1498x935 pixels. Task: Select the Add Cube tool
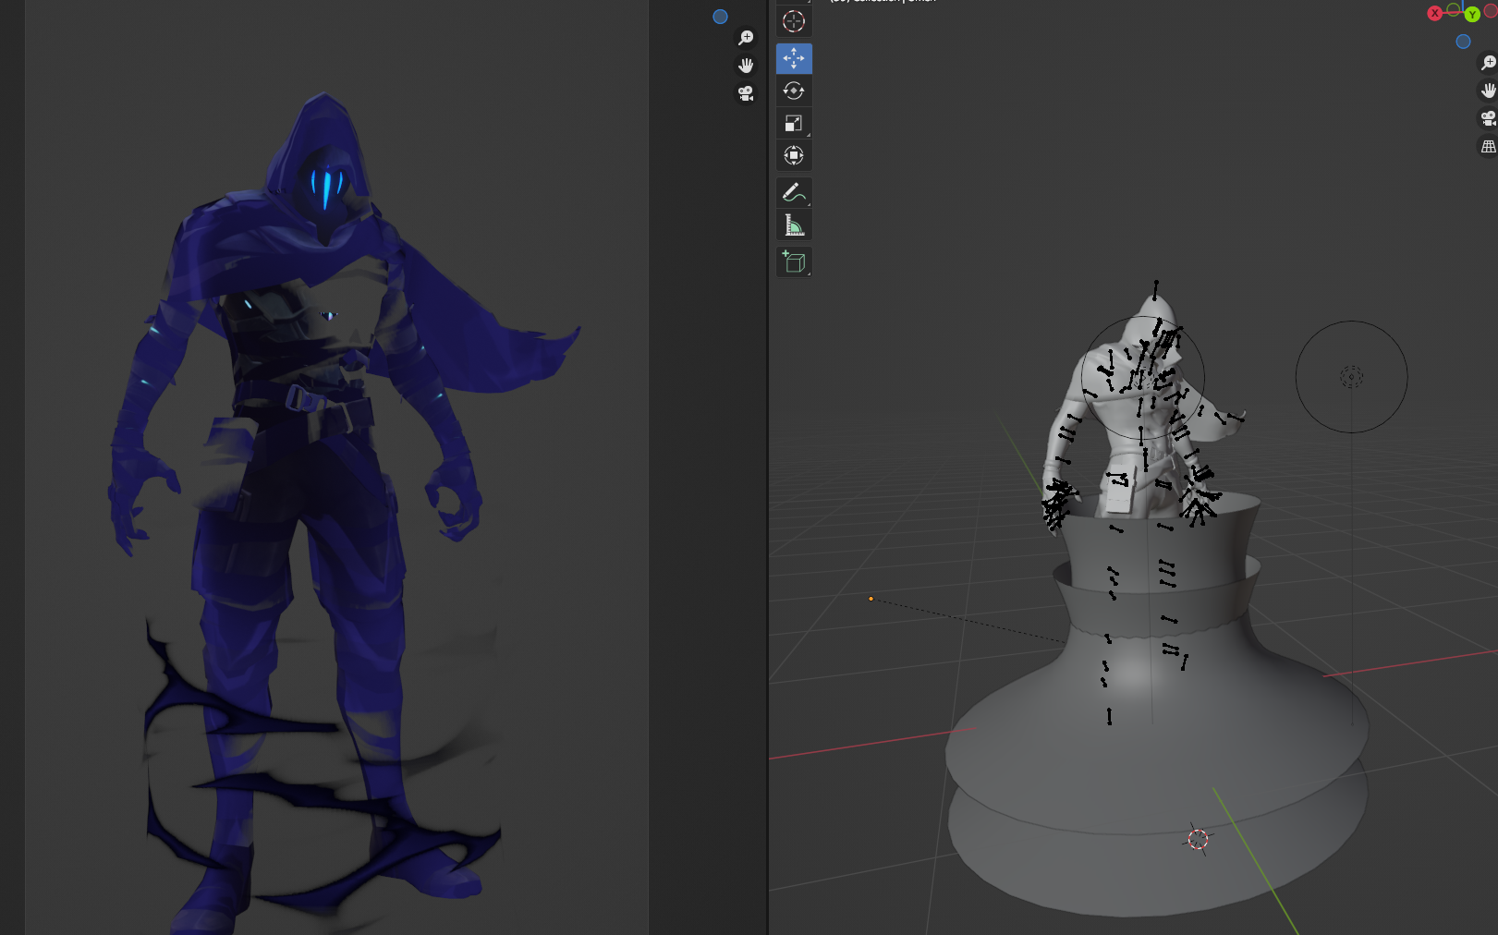[794, 261]
